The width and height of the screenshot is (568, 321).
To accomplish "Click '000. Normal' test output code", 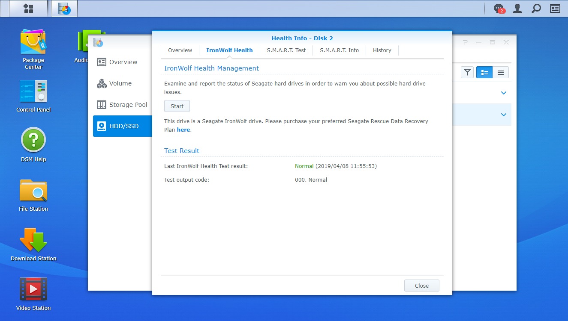I will (311, 180).
